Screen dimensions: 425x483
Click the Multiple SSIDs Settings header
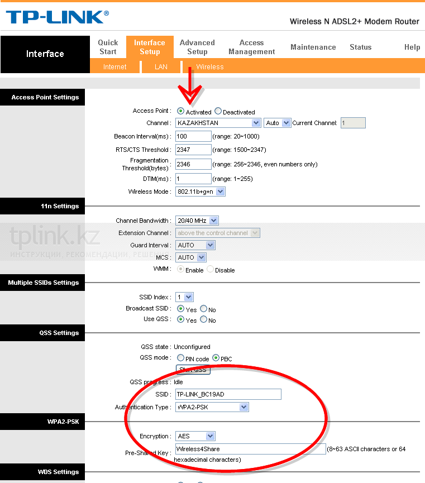[x=42, y=283]
